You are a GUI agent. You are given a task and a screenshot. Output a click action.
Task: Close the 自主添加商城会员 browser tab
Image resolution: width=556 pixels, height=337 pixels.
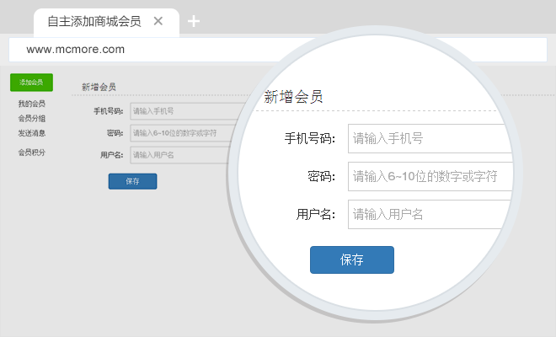(x=158, y=22)
